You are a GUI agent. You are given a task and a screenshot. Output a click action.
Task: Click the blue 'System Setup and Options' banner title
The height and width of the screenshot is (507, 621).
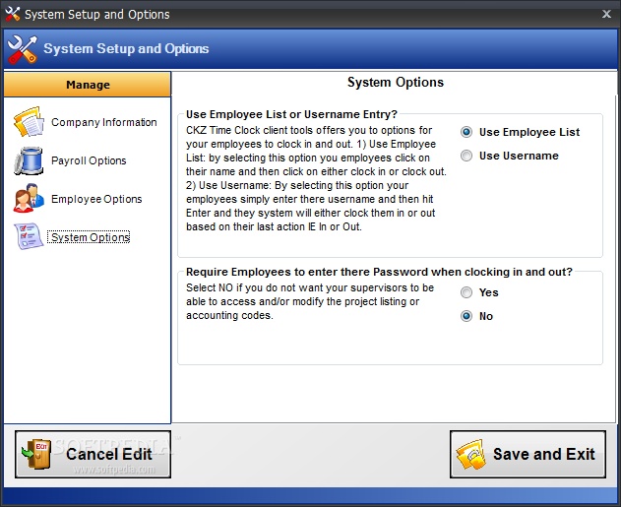126,48
